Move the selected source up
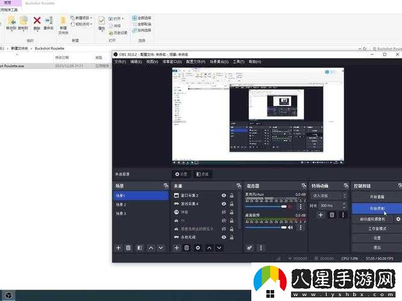402x301 pixels. click(209, 247)
